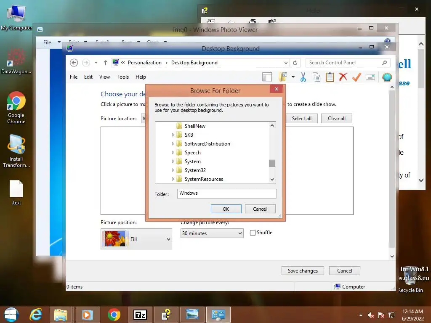Click the folder tree scrollbar up arrow
Image resolution: width=431 pixels, height=323 pixels.
pos(272,125)
